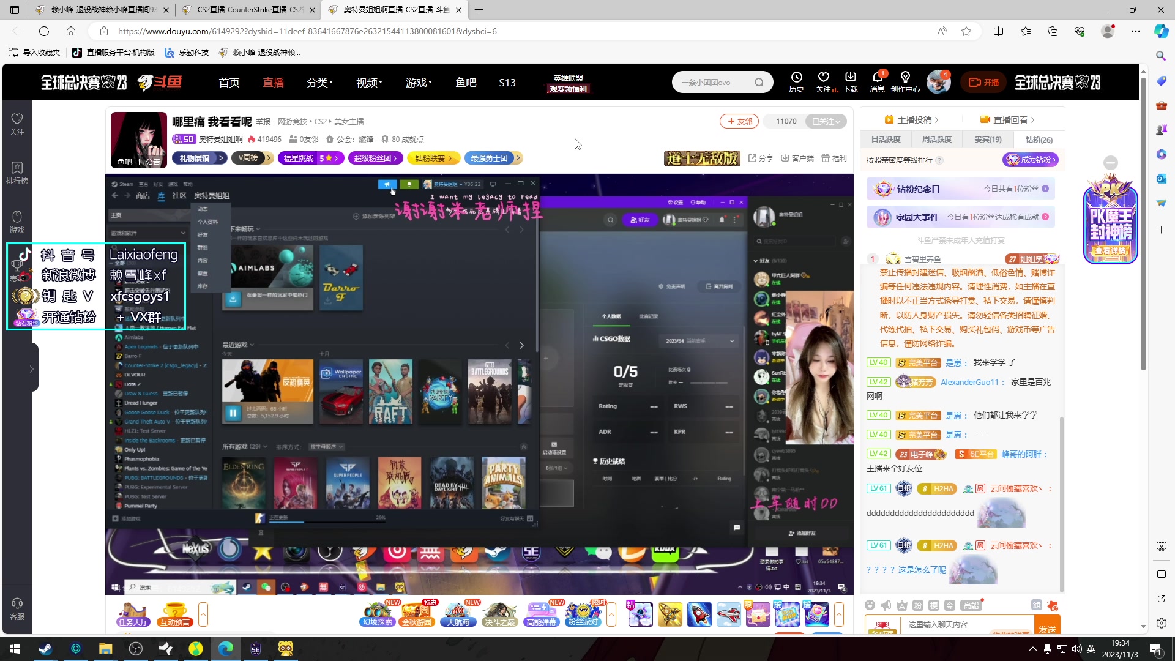Click the browser address bar URL
The image size is (1175, 661).
click(x=307, y=31)
